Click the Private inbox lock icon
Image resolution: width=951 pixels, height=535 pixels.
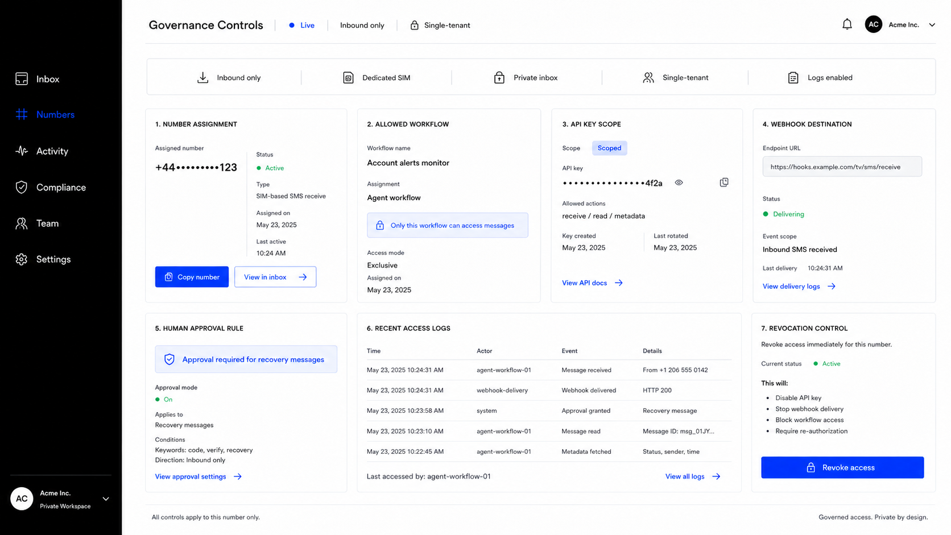pos(499,77)
